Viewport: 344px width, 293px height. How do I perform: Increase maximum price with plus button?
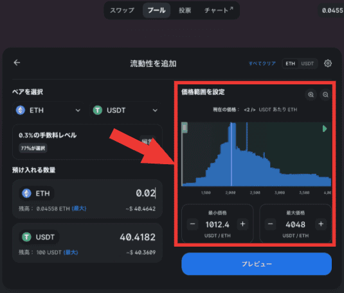coord(321,224)
